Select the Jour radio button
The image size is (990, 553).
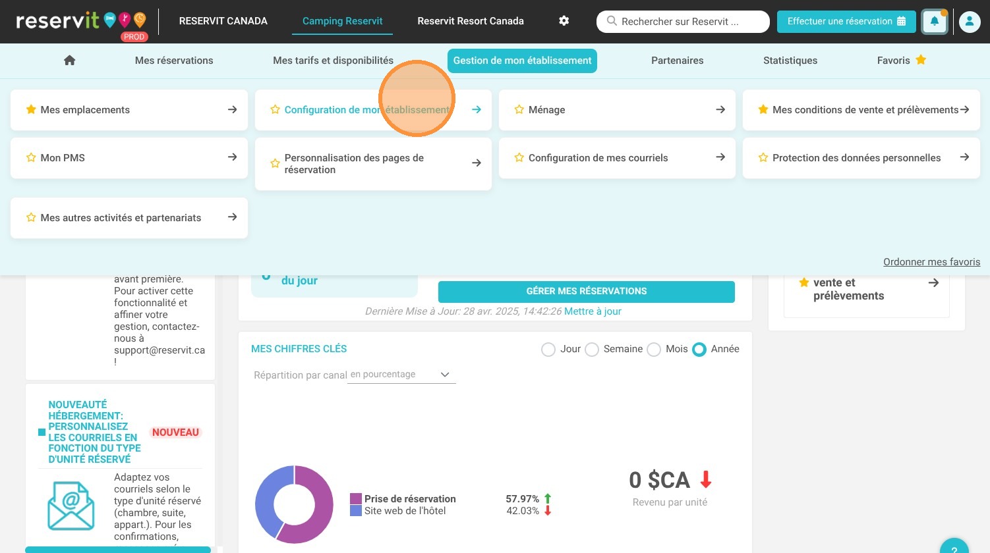click(x=548, y=350)
